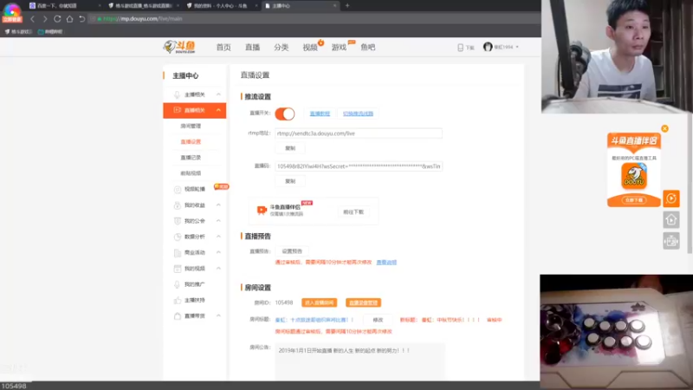Expand the 数据分析 chevron
The width and height of the screenshot is (693, 390).
218,237
